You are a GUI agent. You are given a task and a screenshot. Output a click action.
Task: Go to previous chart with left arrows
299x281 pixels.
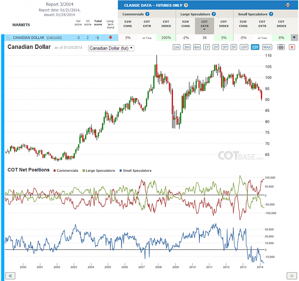[x=11, y=276]
